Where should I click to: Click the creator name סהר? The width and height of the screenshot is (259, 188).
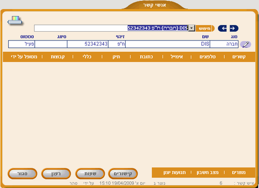73,183
